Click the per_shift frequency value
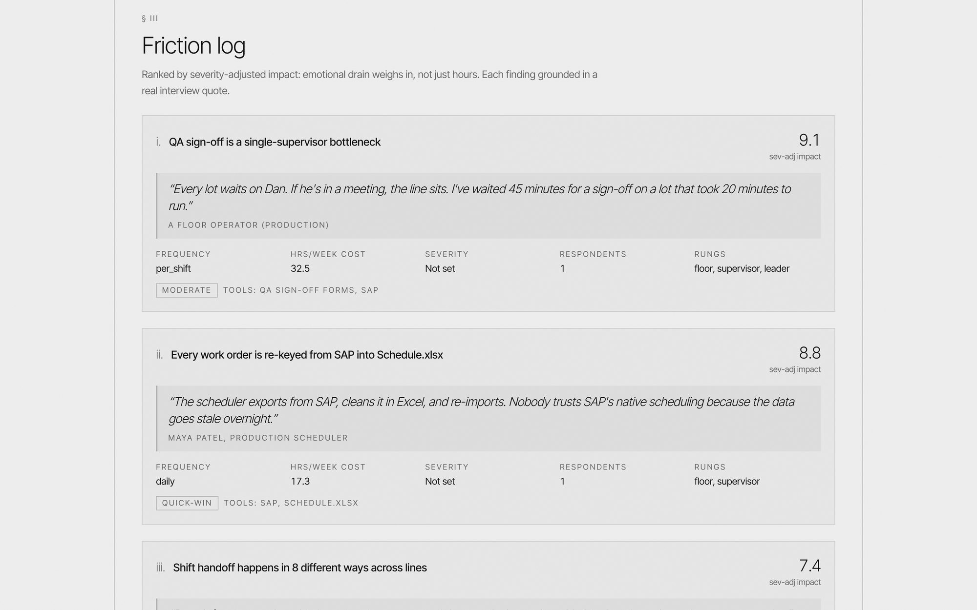The height and width of the screenshot is (610, 977). coord(173,268)
